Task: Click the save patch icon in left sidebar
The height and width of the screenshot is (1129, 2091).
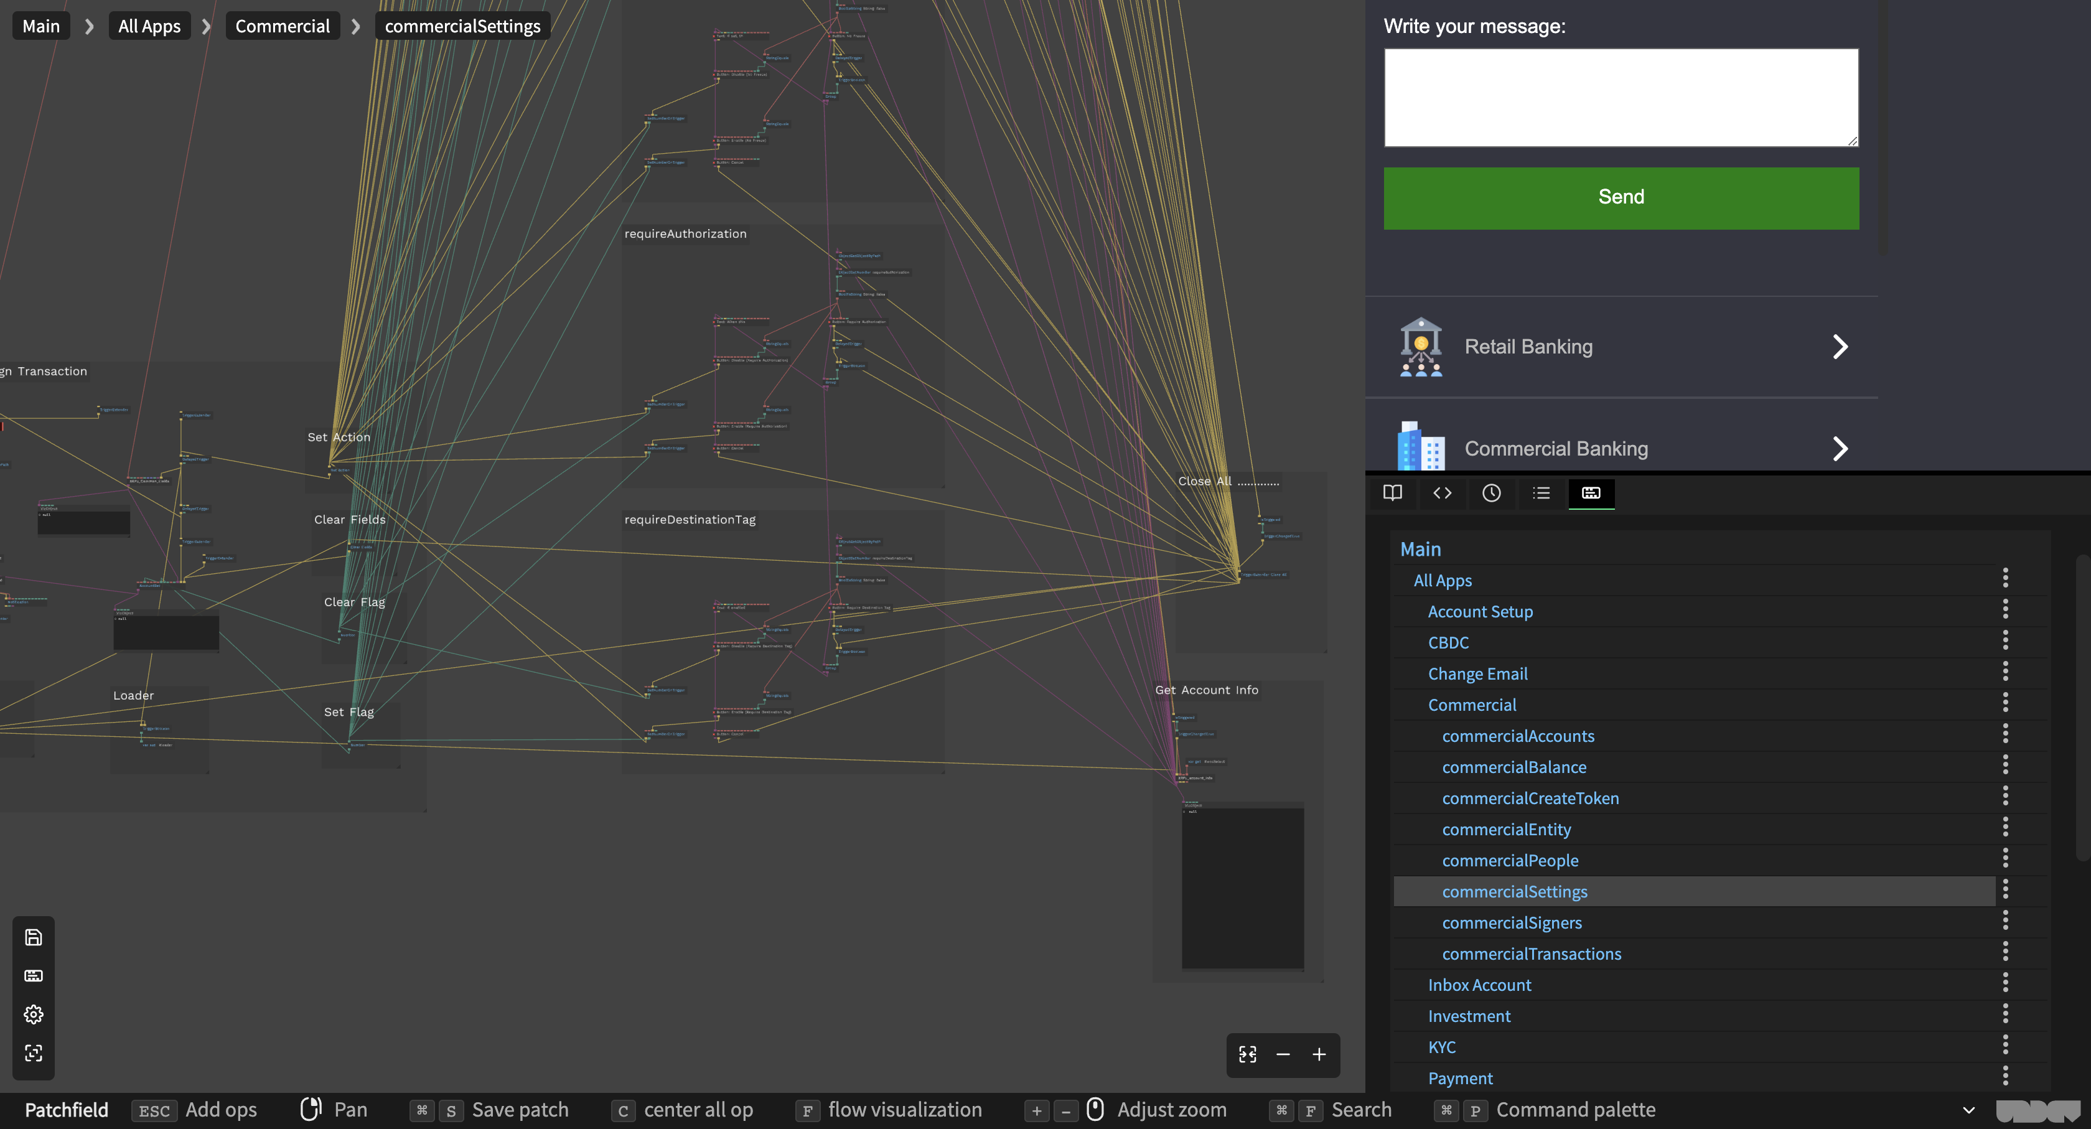Action: pyautogui.click(x=33, y=937)
